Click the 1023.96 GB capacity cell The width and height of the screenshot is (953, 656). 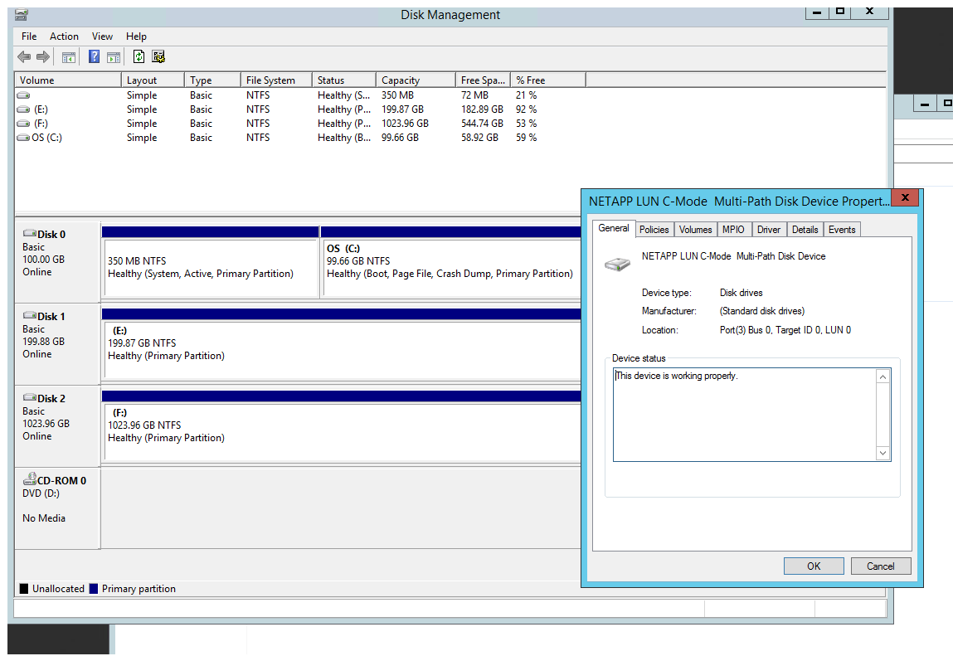click(x=405, y=124)
